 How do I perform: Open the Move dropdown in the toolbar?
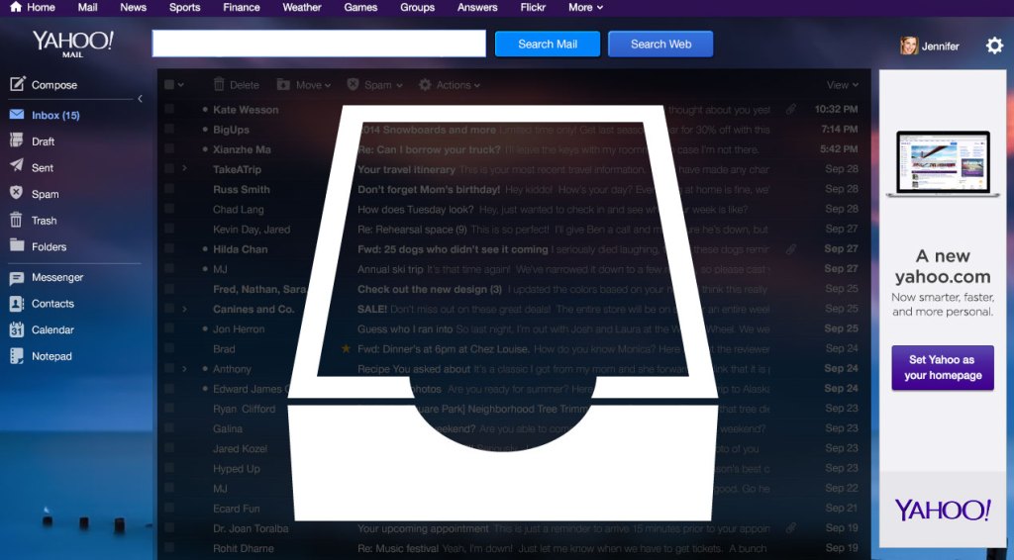coord(304,85)
